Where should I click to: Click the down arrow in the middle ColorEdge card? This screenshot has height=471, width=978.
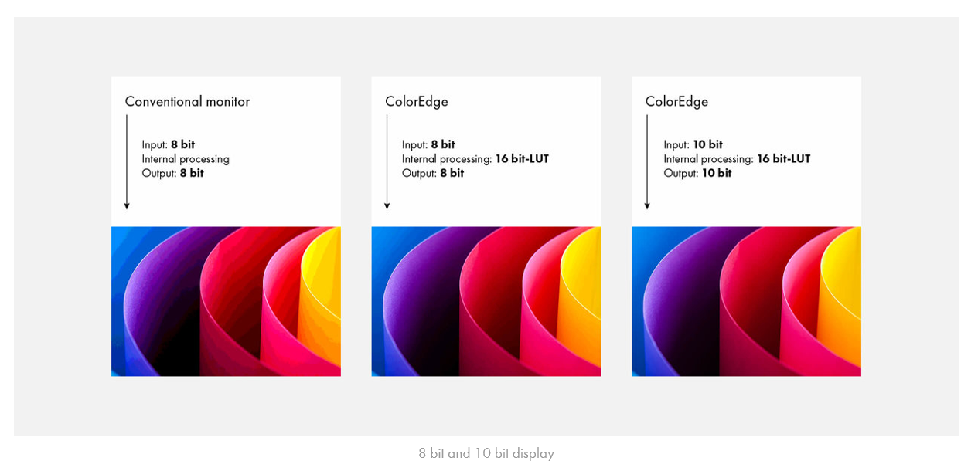pyautogui.click(x=387, y=162)
